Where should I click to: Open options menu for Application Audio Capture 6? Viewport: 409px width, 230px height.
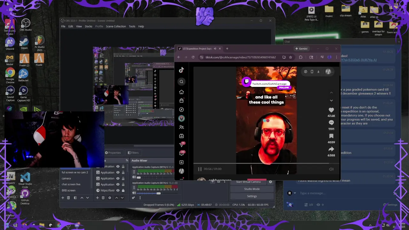pyautogui.click(x=134, y=188)
